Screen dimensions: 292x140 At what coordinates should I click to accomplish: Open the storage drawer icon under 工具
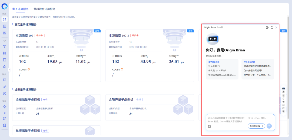click(x=5, y=60)
